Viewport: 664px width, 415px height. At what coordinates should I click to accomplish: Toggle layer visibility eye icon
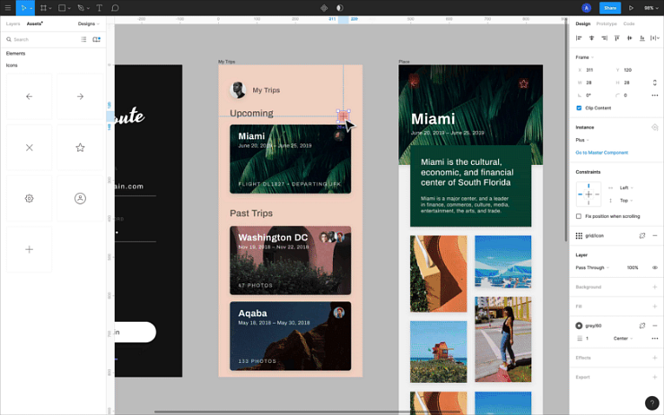coord(655,267)
